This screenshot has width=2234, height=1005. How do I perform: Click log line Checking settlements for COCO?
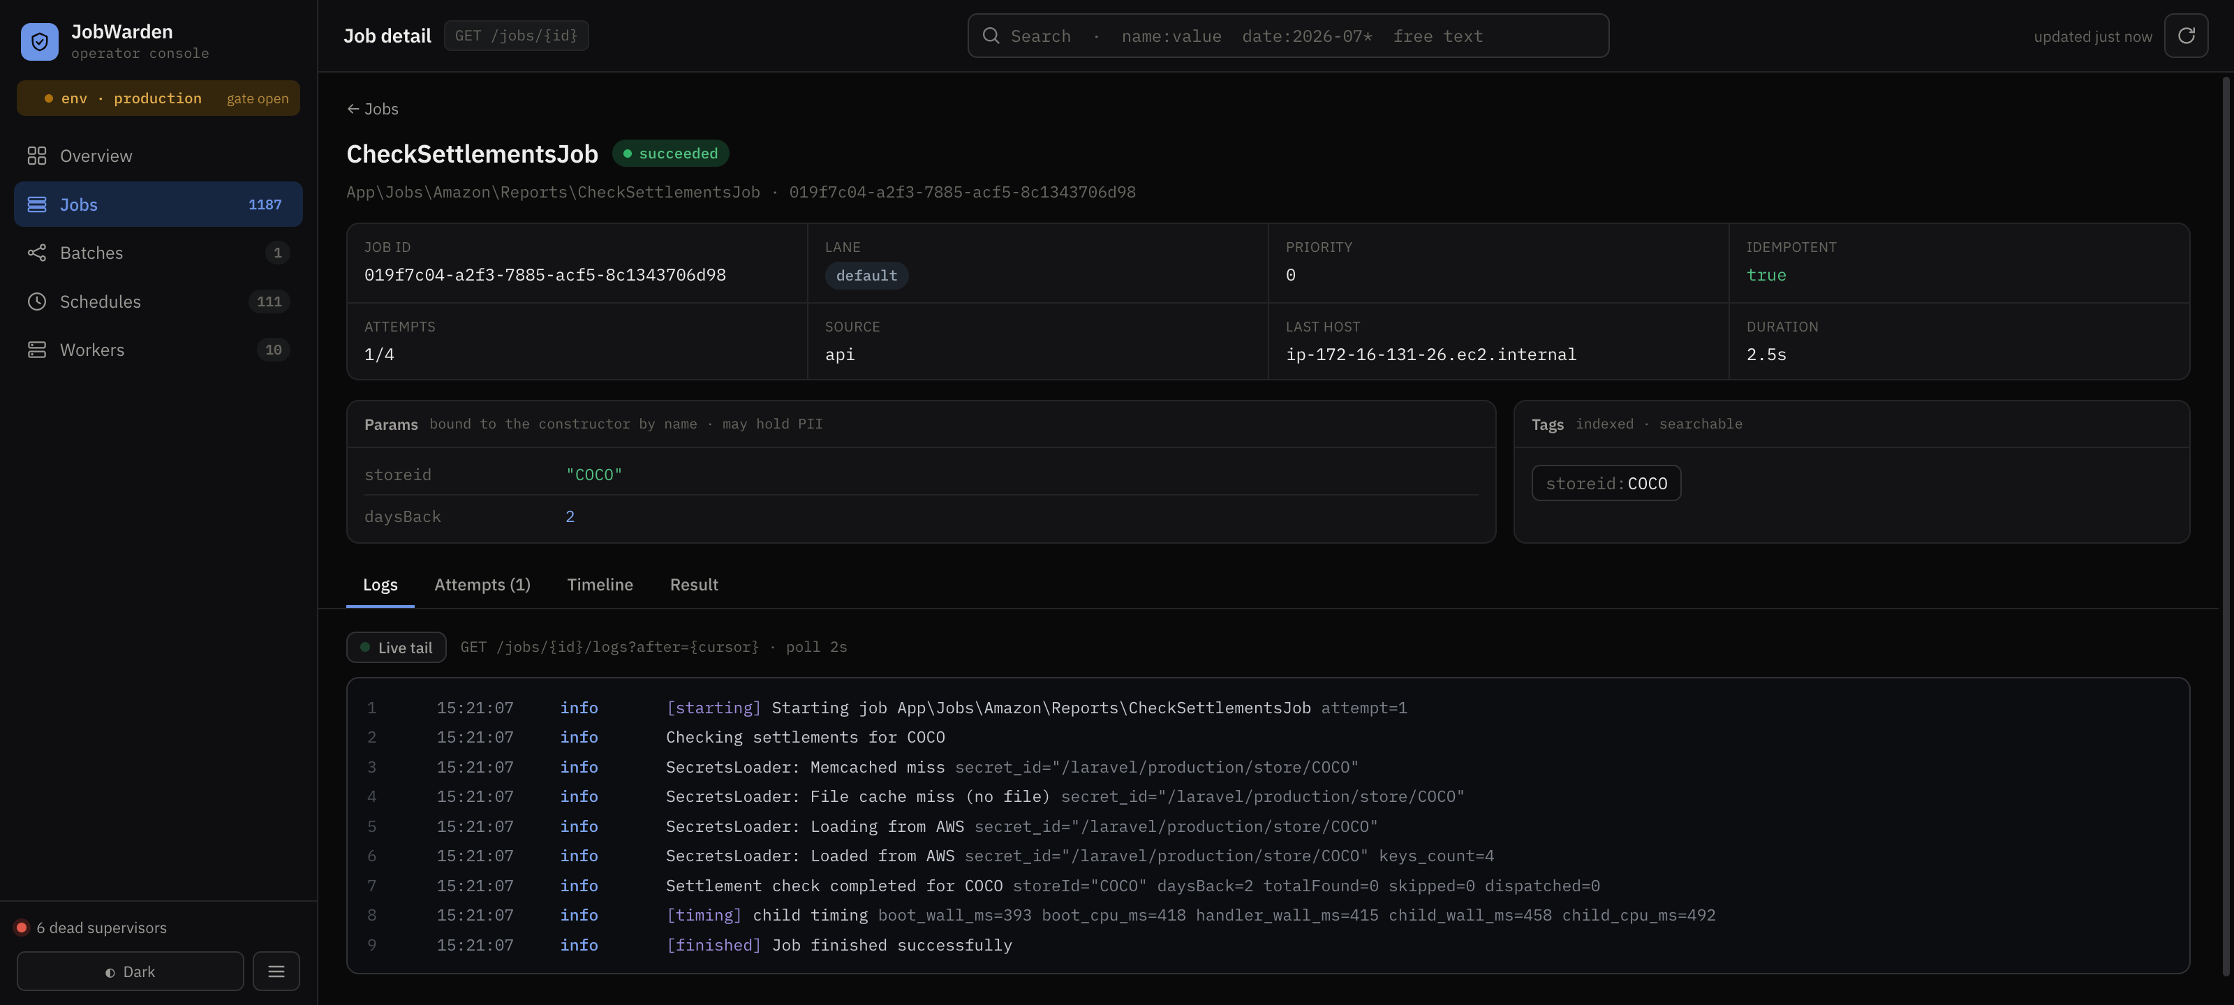click(x=1268, y=737)
